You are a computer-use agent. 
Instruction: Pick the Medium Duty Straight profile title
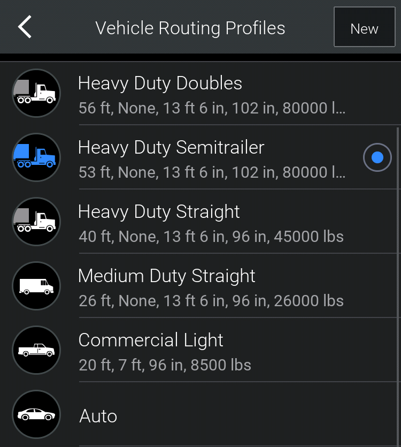pyautogui.click(x=167, y=276)
